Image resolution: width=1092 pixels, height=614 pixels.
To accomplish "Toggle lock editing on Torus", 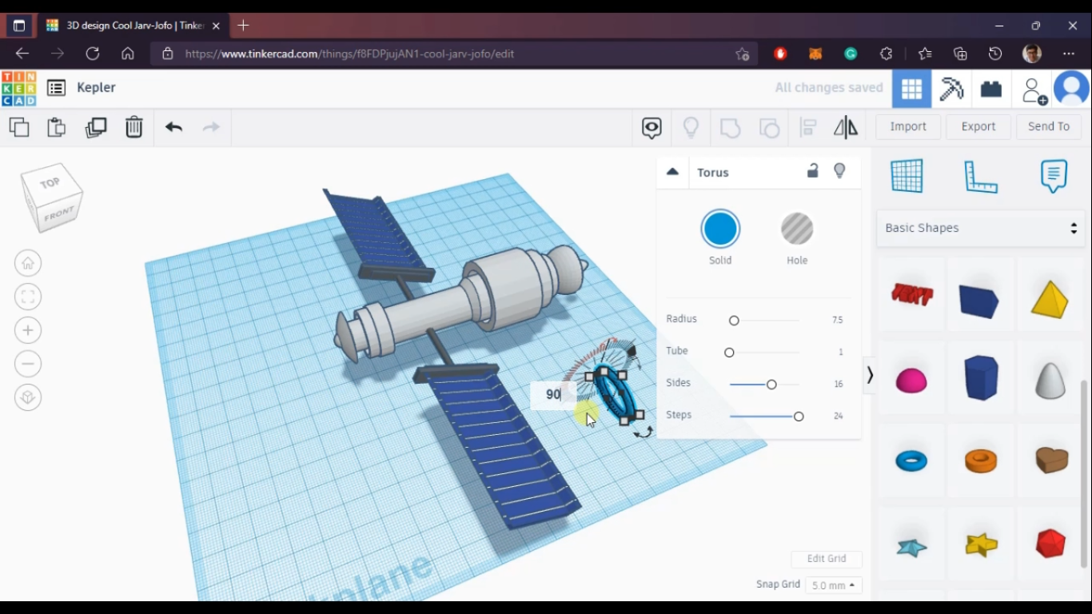I will click(812, 171).
